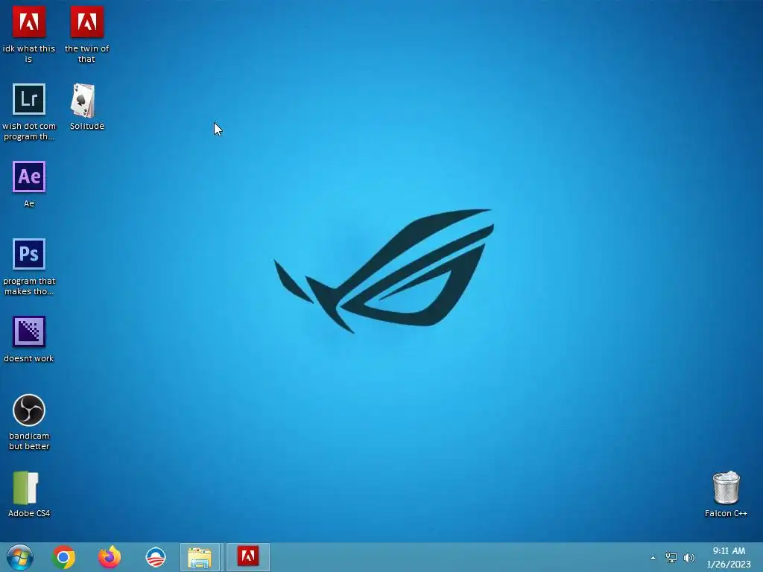
Task: Launch Chrome from the taskbar
Action: click(x=64, y=557)
